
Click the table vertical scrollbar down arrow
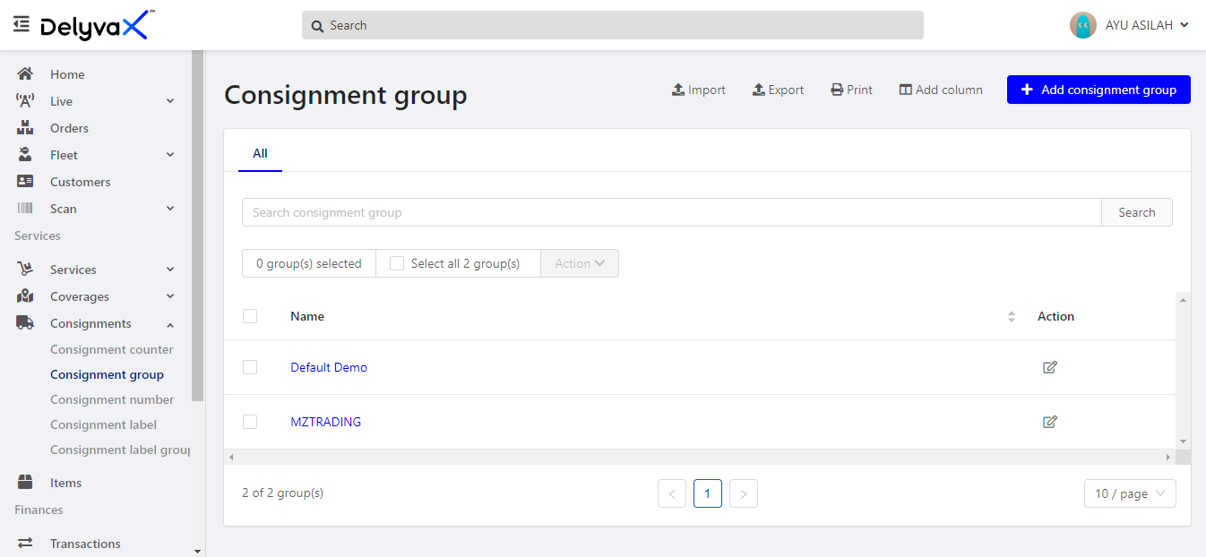(1184, 441)
